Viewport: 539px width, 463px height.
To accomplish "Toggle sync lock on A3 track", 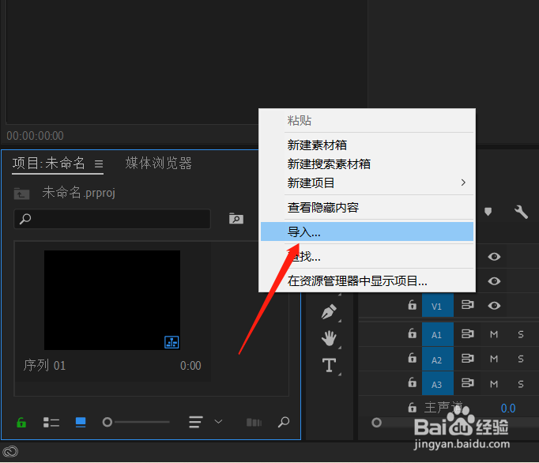I will [468, 383].
